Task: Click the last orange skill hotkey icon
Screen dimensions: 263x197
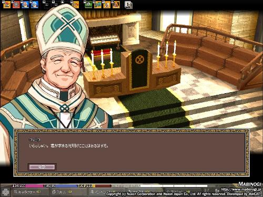Action: click(116, 5)
